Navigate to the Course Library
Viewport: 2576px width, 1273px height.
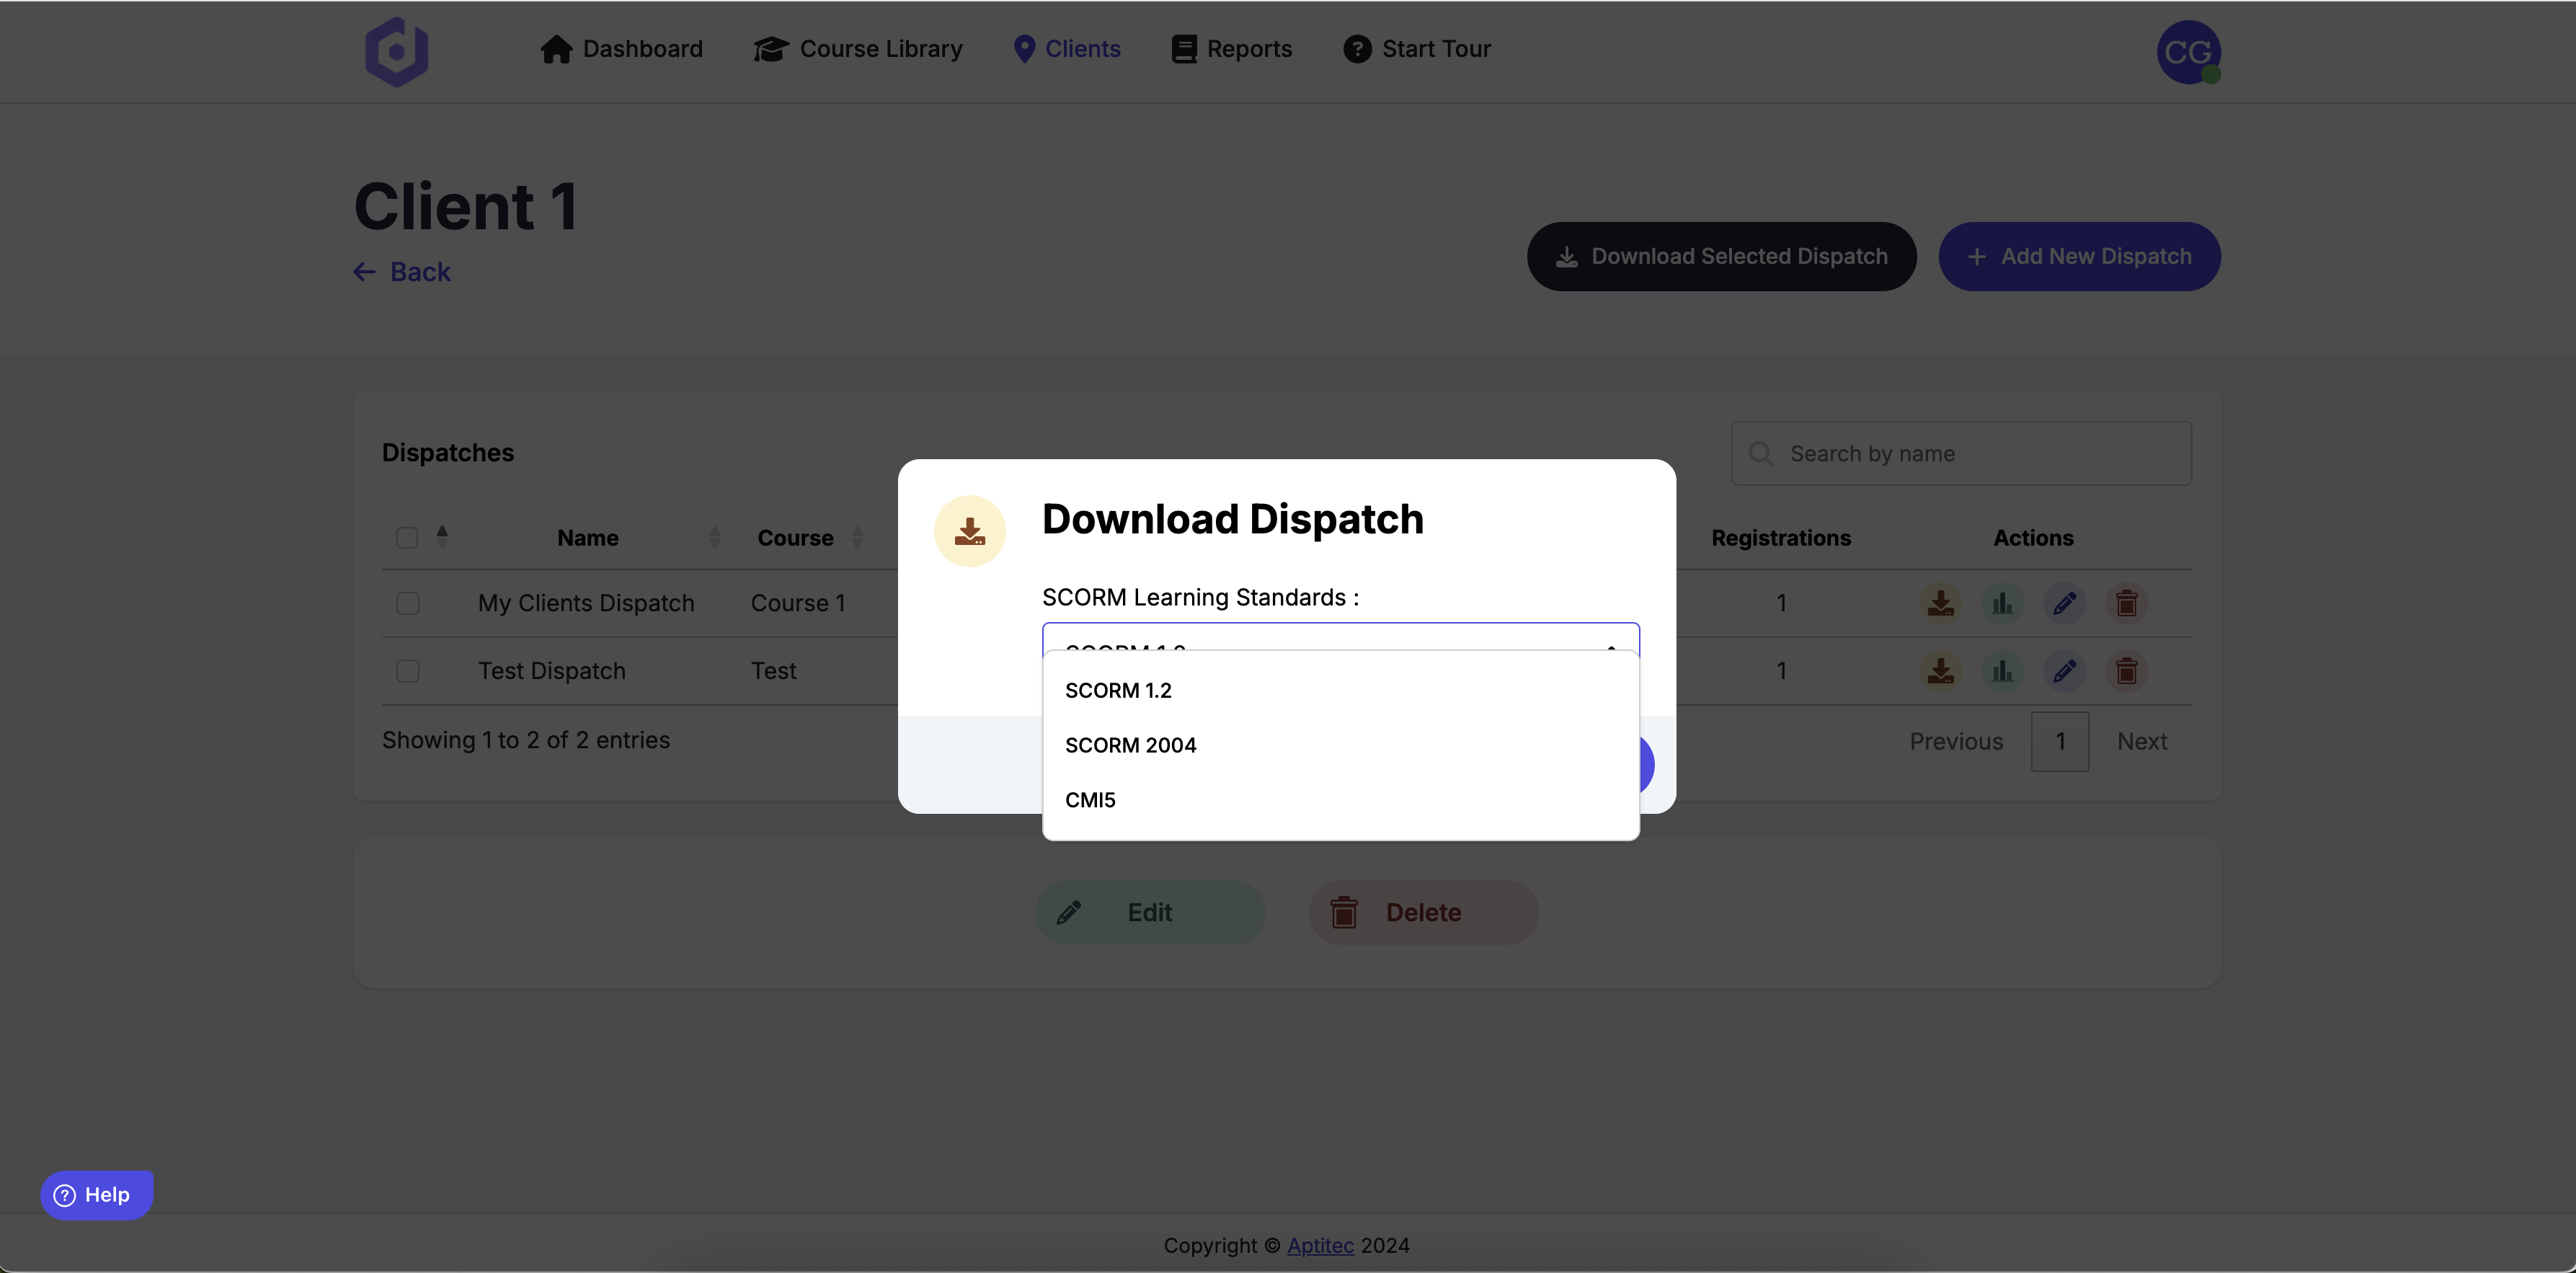(x=857, y=48)
